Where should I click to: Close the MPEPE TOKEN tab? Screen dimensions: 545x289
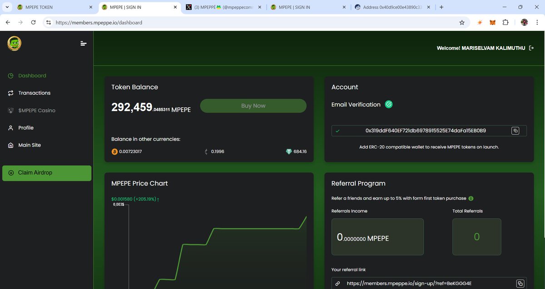91,7
